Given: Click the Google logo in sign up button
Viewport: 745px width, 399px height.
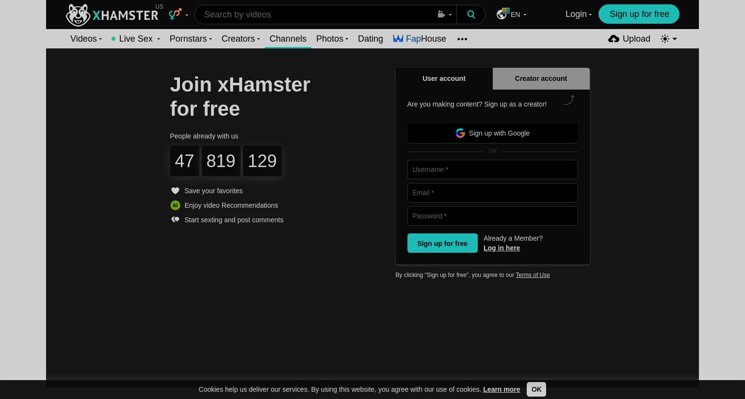Looking at the screenshot, I should (460, 133).
